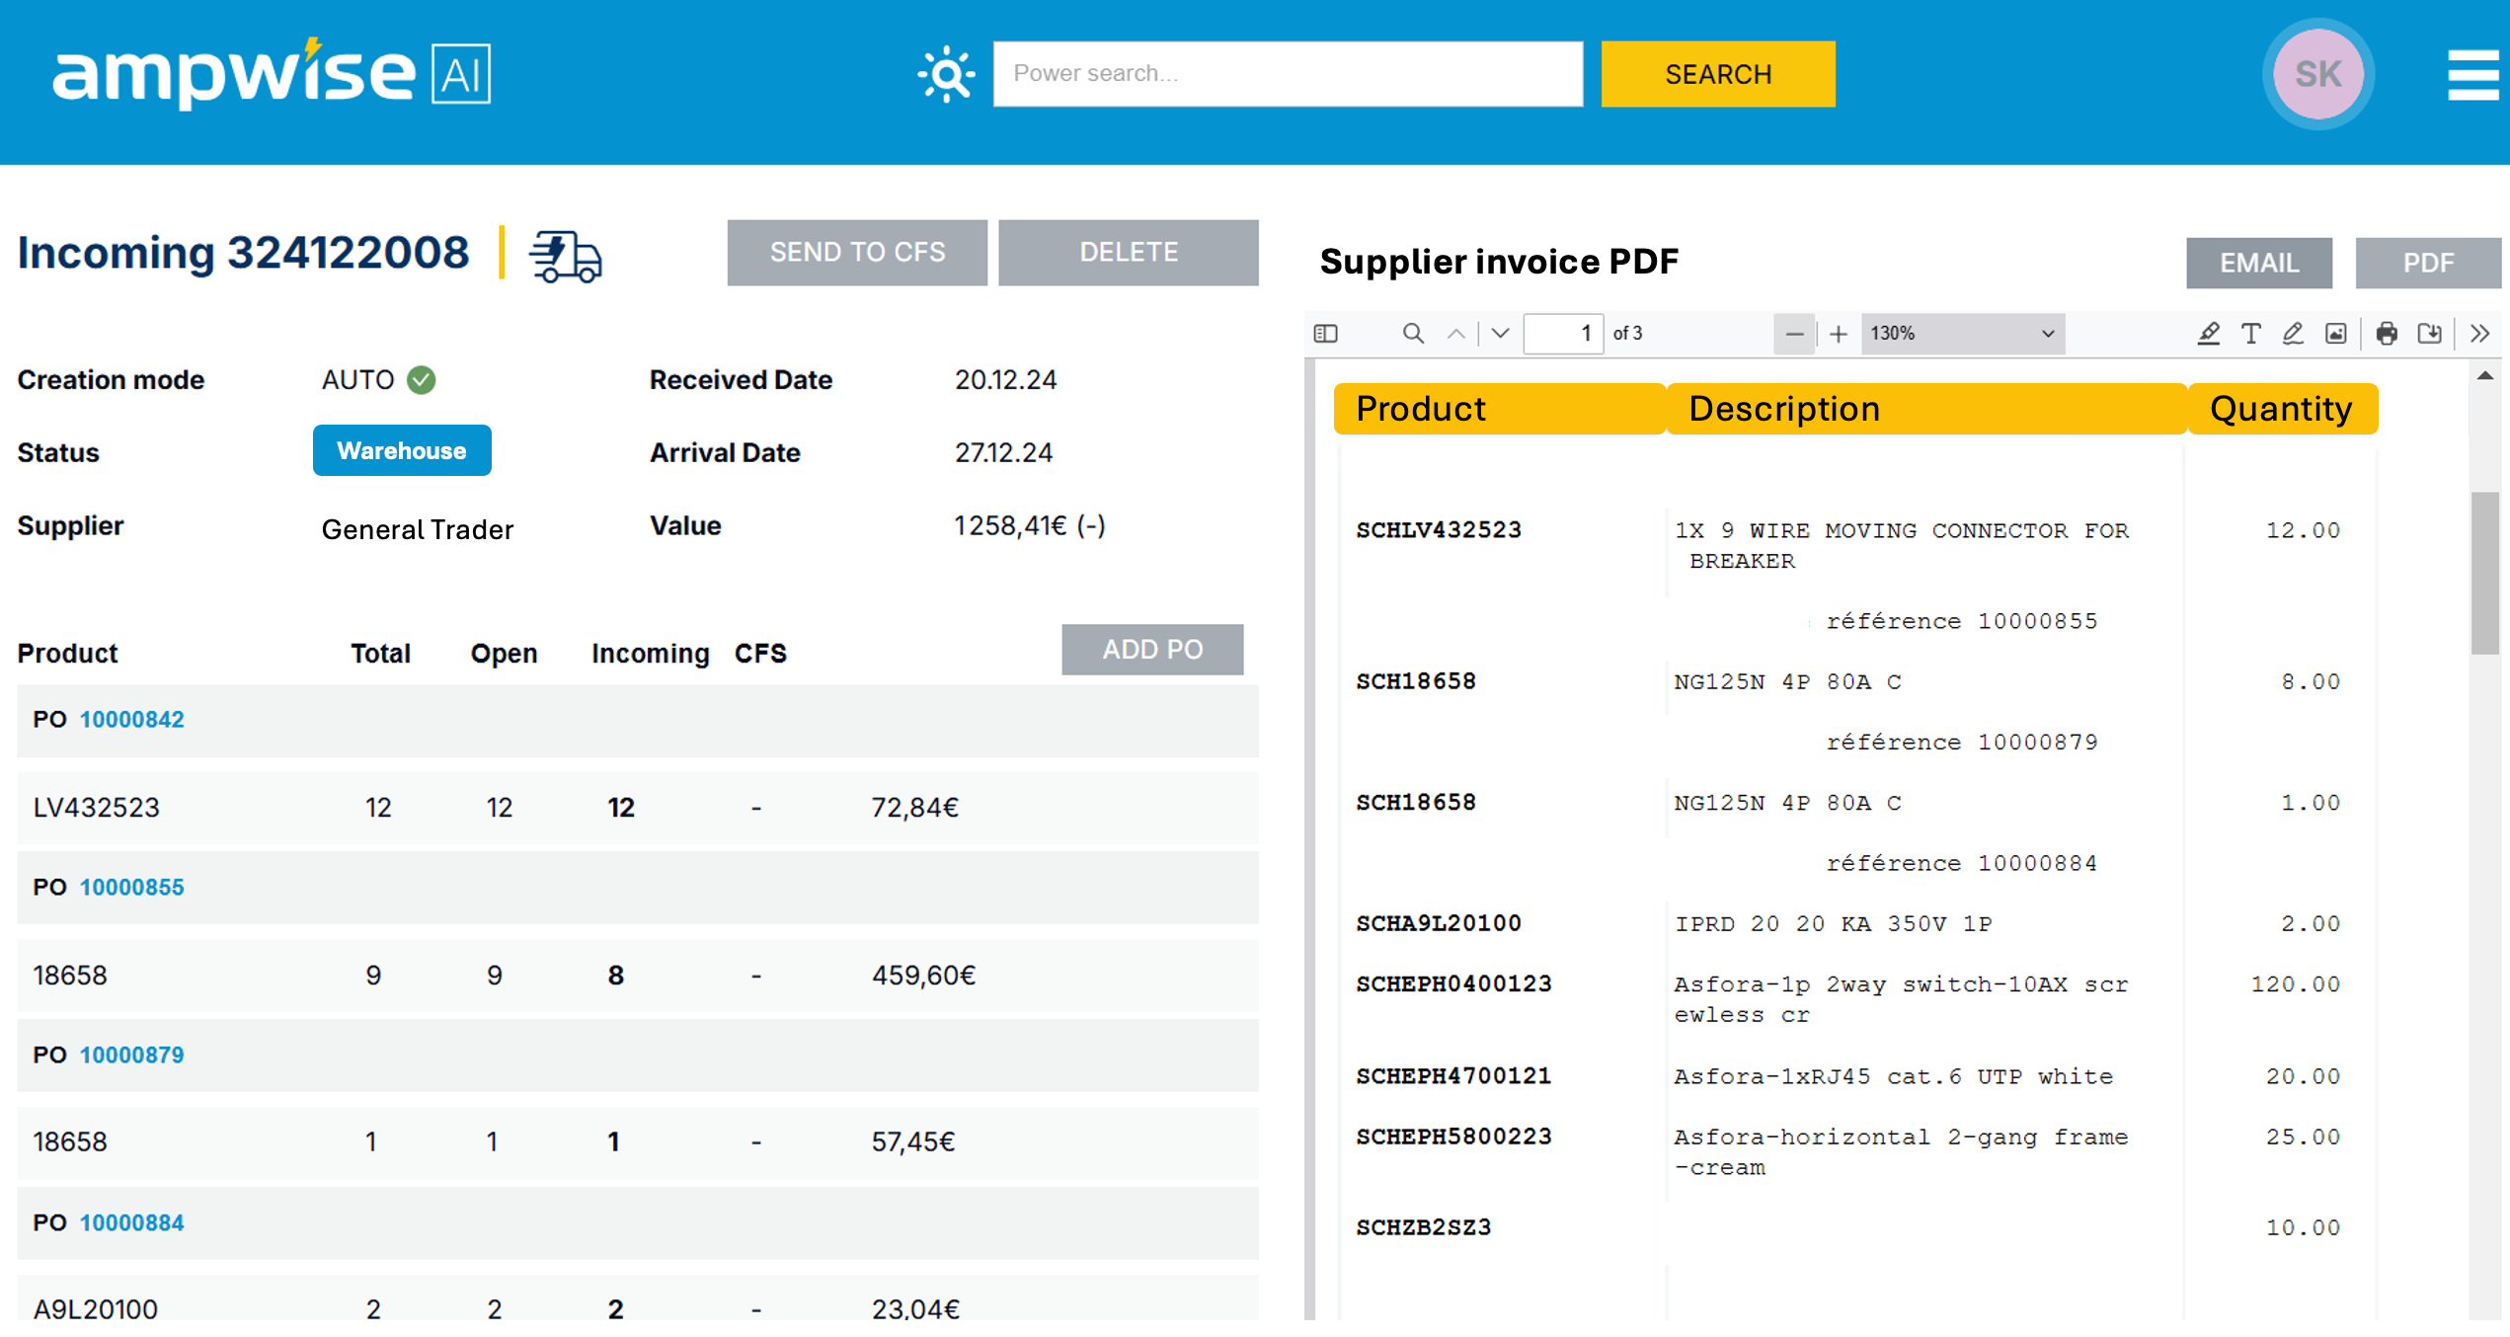
Task: Select the draw annotation tool
Action: (2293, 333)
